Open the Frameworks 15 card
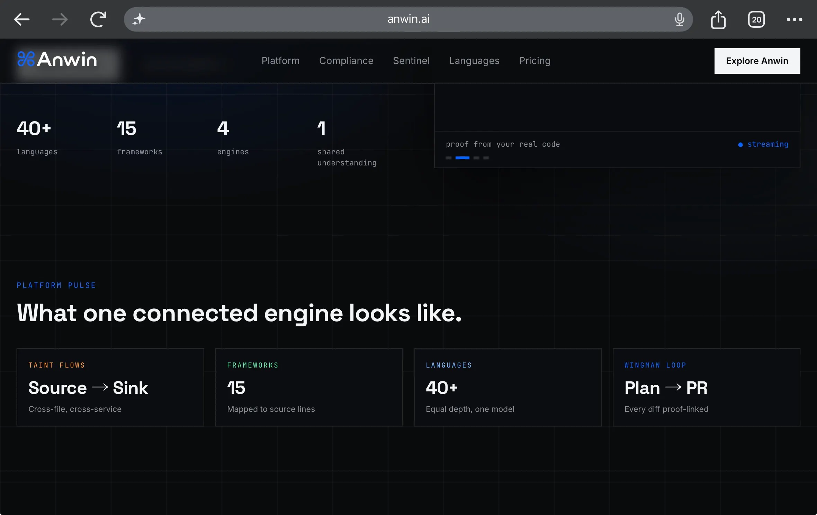This screenshot has height=515, width=817. point(309,387)
